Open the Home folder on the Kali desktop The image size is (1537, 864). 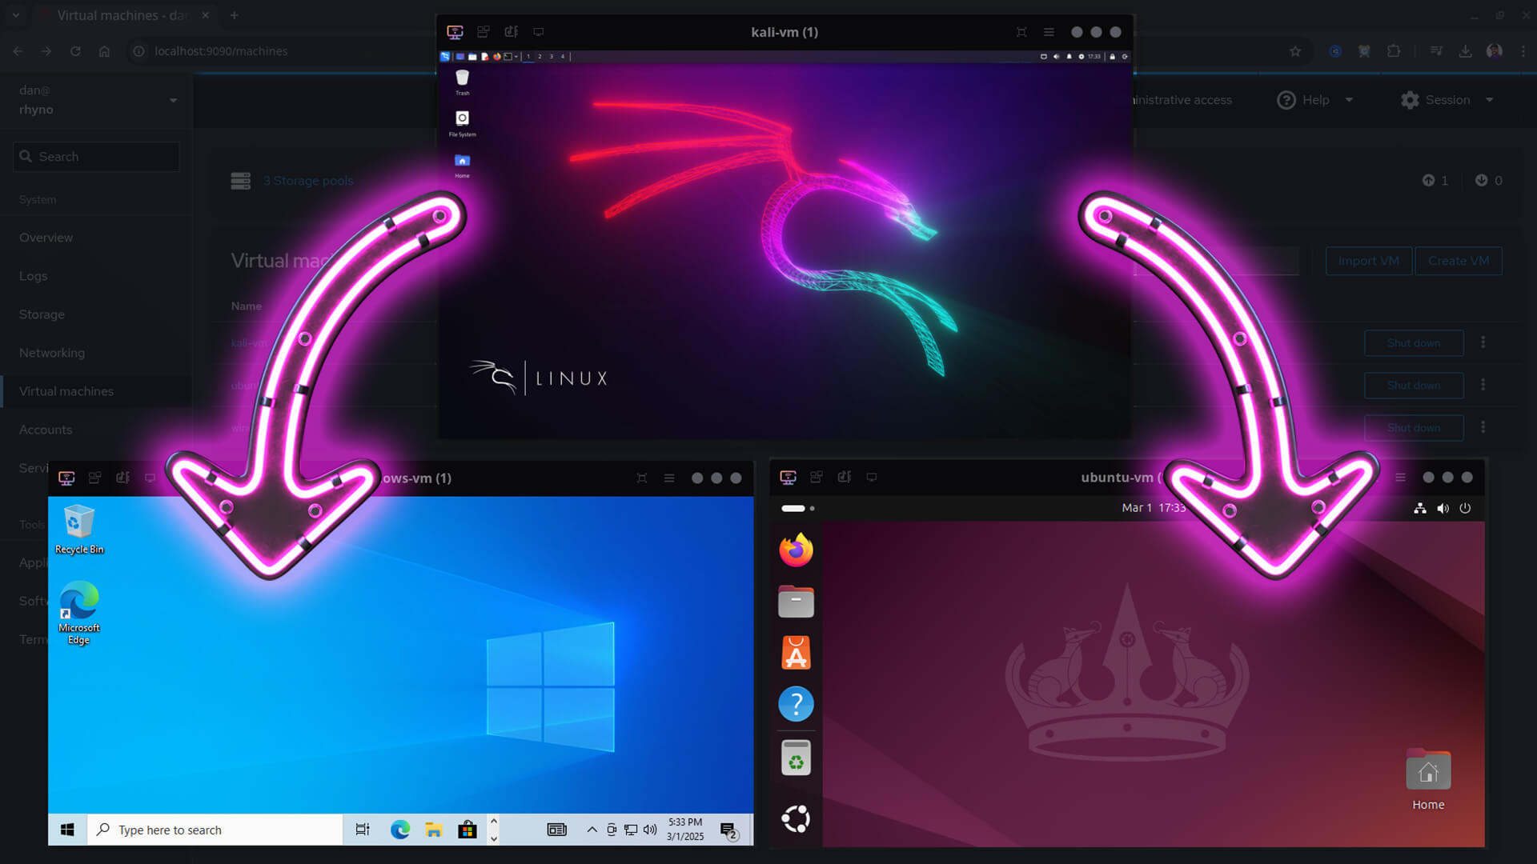tap(462, 165)
